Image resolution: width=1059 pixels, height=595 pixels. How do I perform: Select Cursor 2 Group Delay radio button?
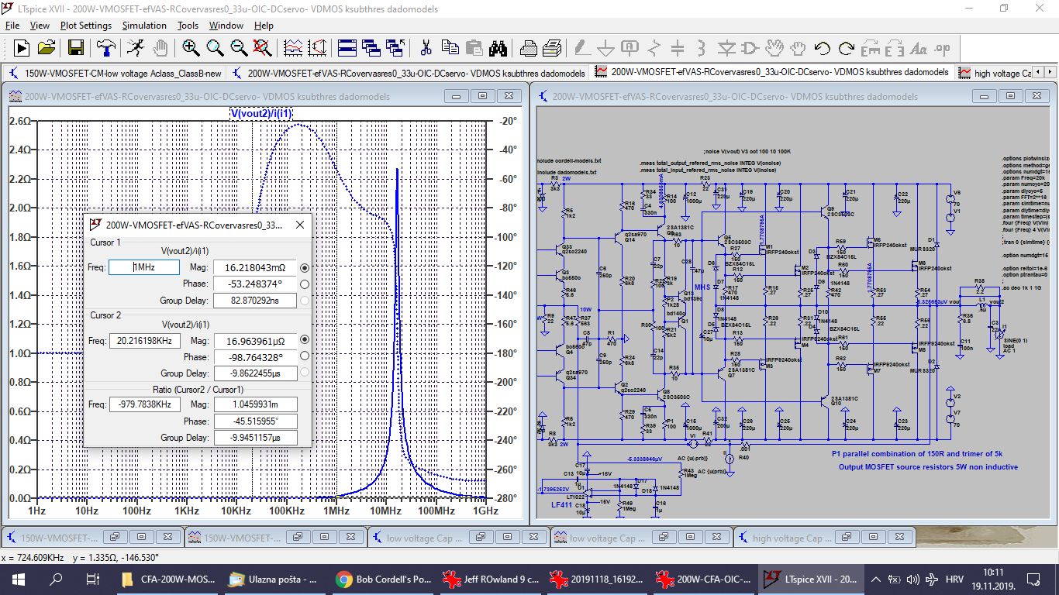(x=305, y=373)
